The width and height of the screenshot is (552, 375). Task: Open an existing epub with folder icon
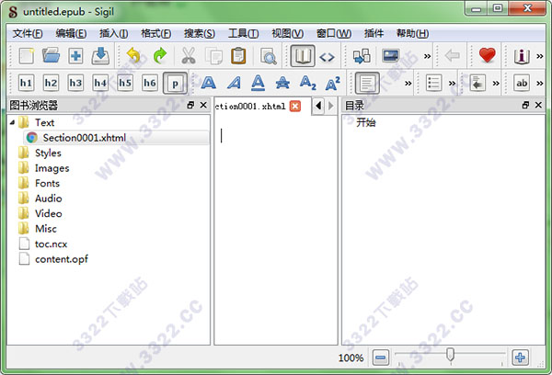click(x=51, y=55)
